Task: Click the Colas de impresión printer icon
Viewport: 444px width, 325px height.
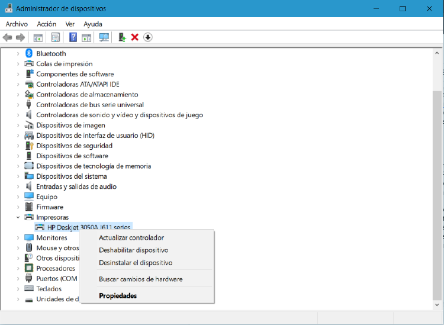Action: click(29, 64)
